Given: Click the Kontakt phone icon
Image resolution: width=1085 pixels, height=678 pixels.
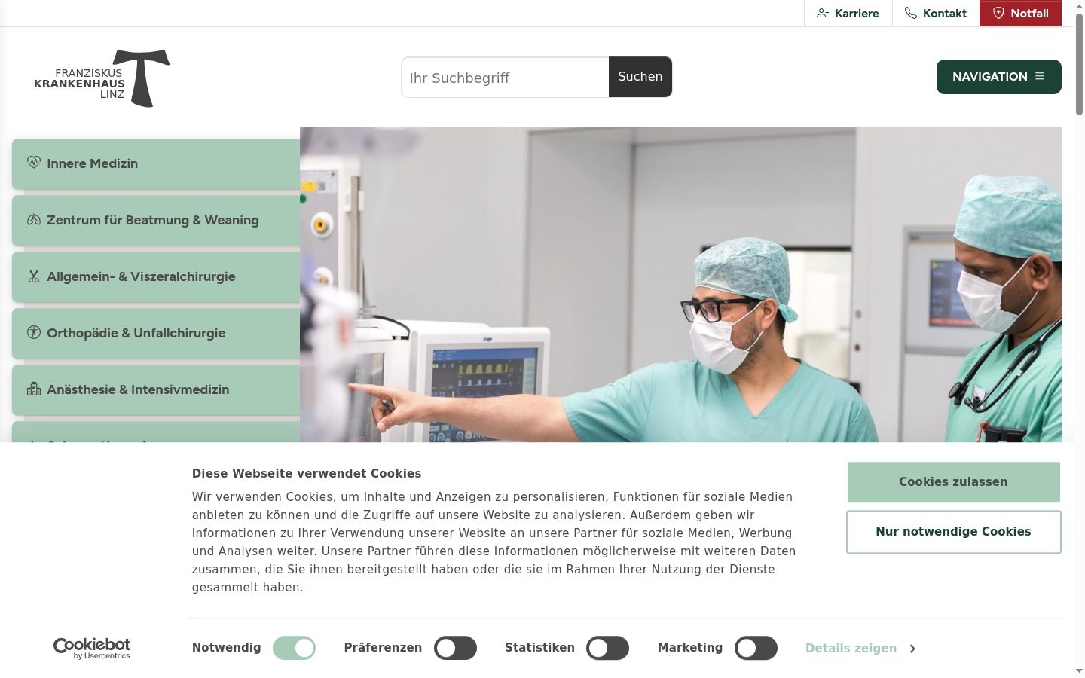Looking at the screenshot, I should [x=911, y=13].
